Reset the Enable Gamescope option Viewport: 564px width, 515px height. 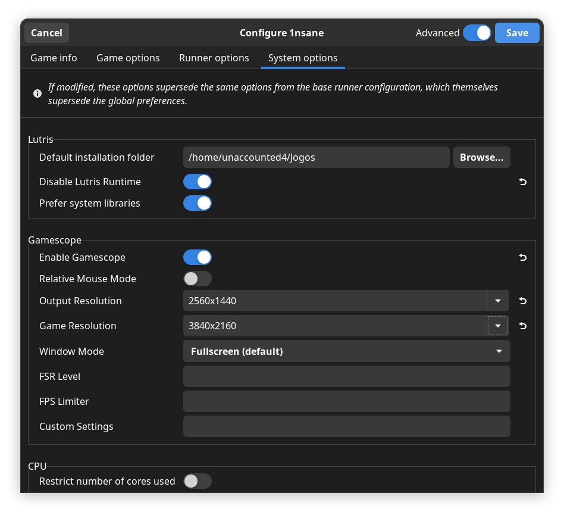pyautogui.click(x=522, y=258)
